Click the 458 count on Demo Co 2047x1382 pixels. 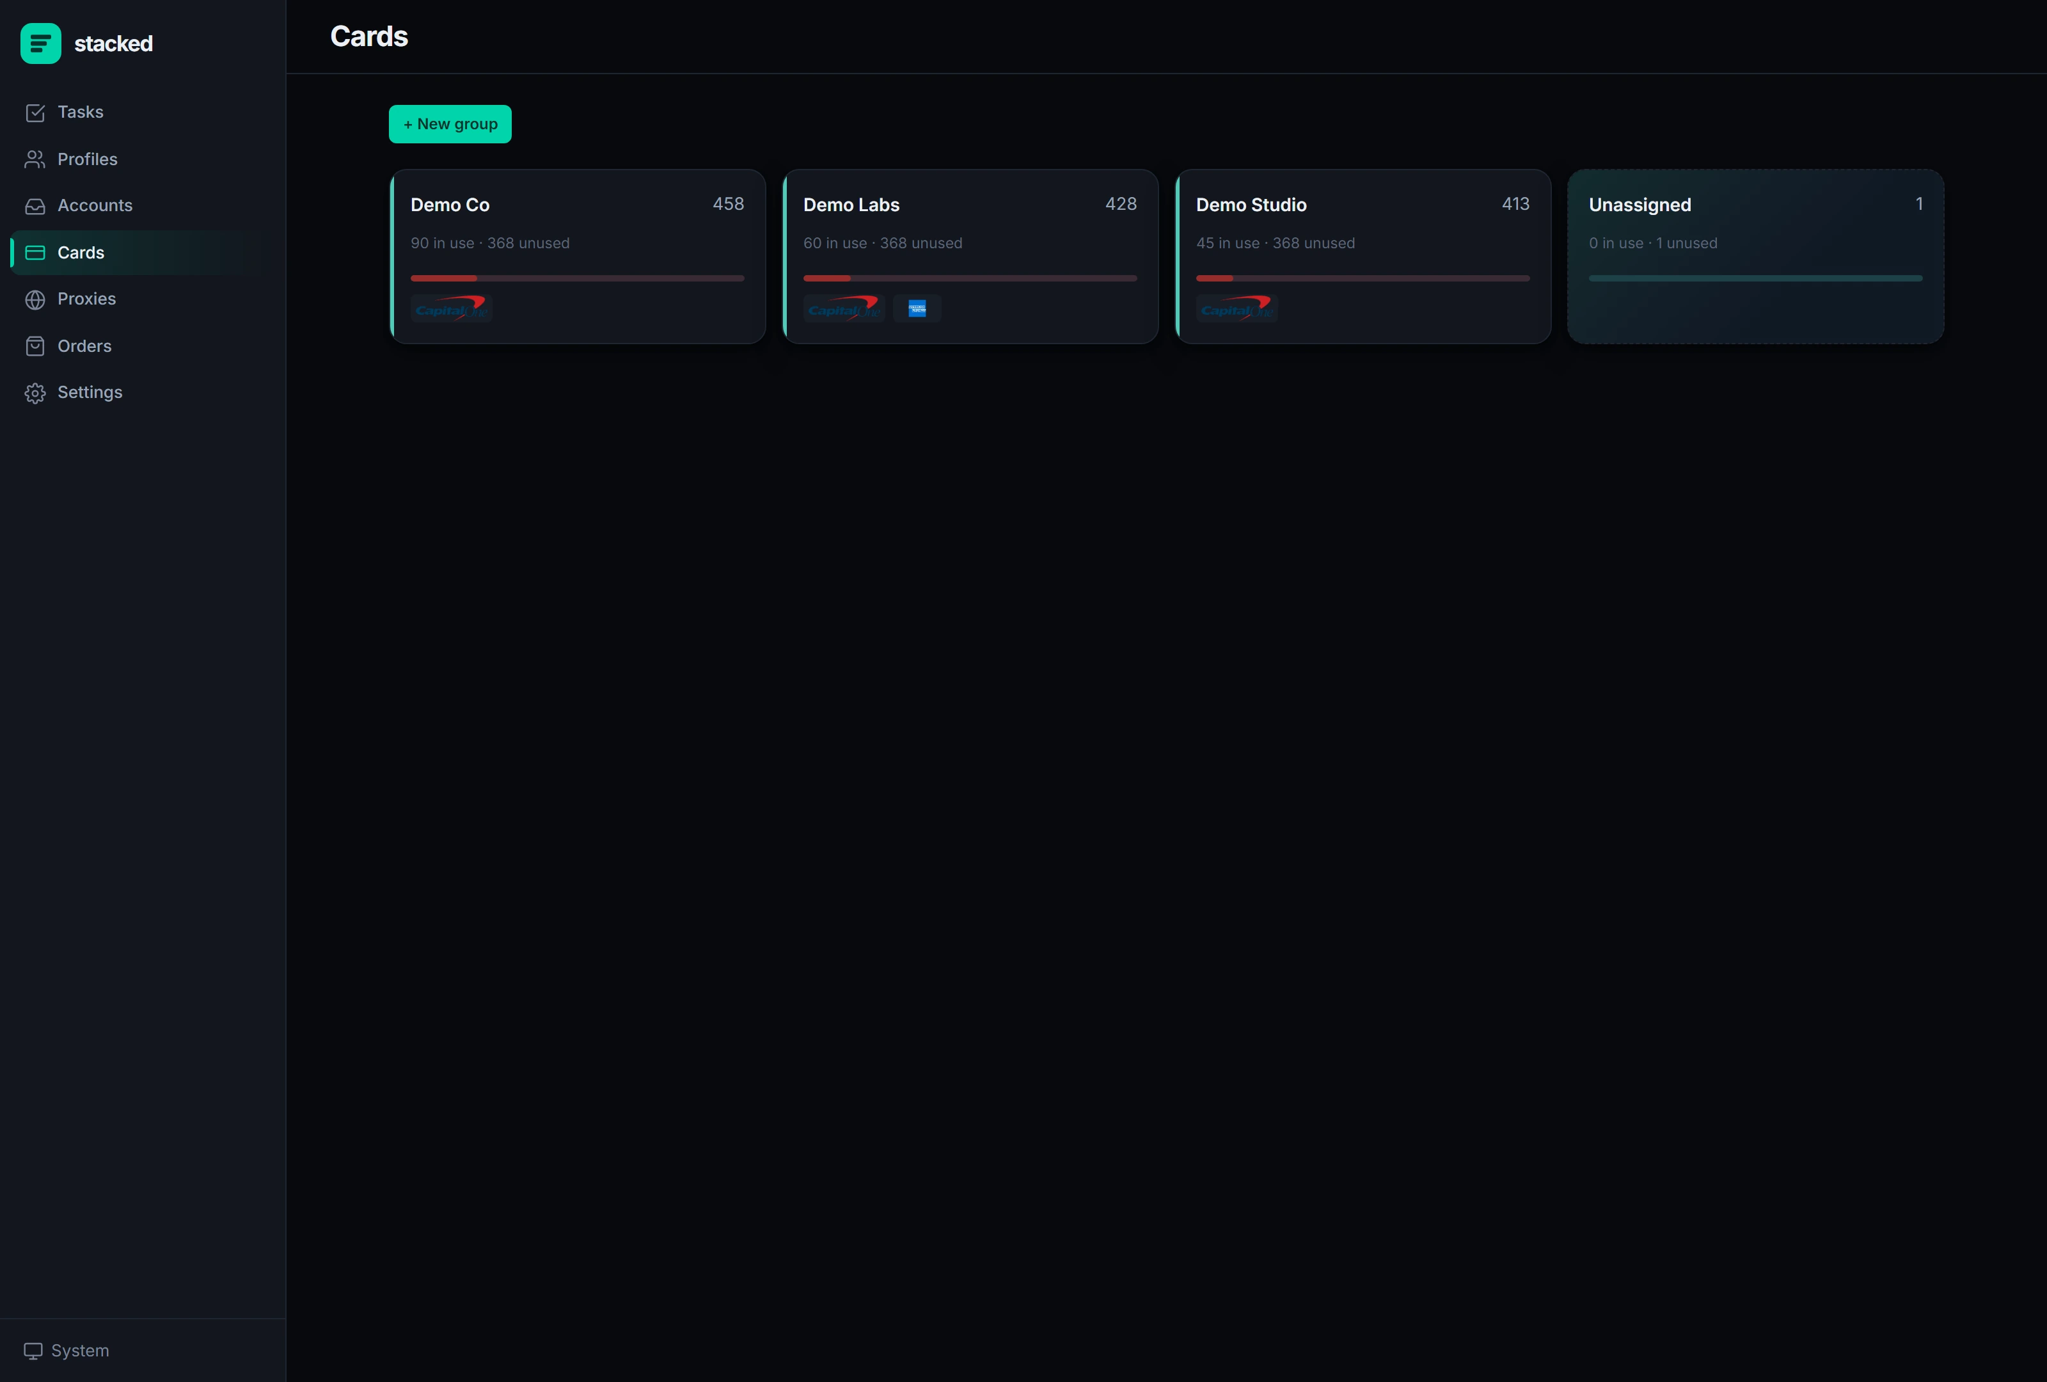pyautogui.click(x=729, y=203)
